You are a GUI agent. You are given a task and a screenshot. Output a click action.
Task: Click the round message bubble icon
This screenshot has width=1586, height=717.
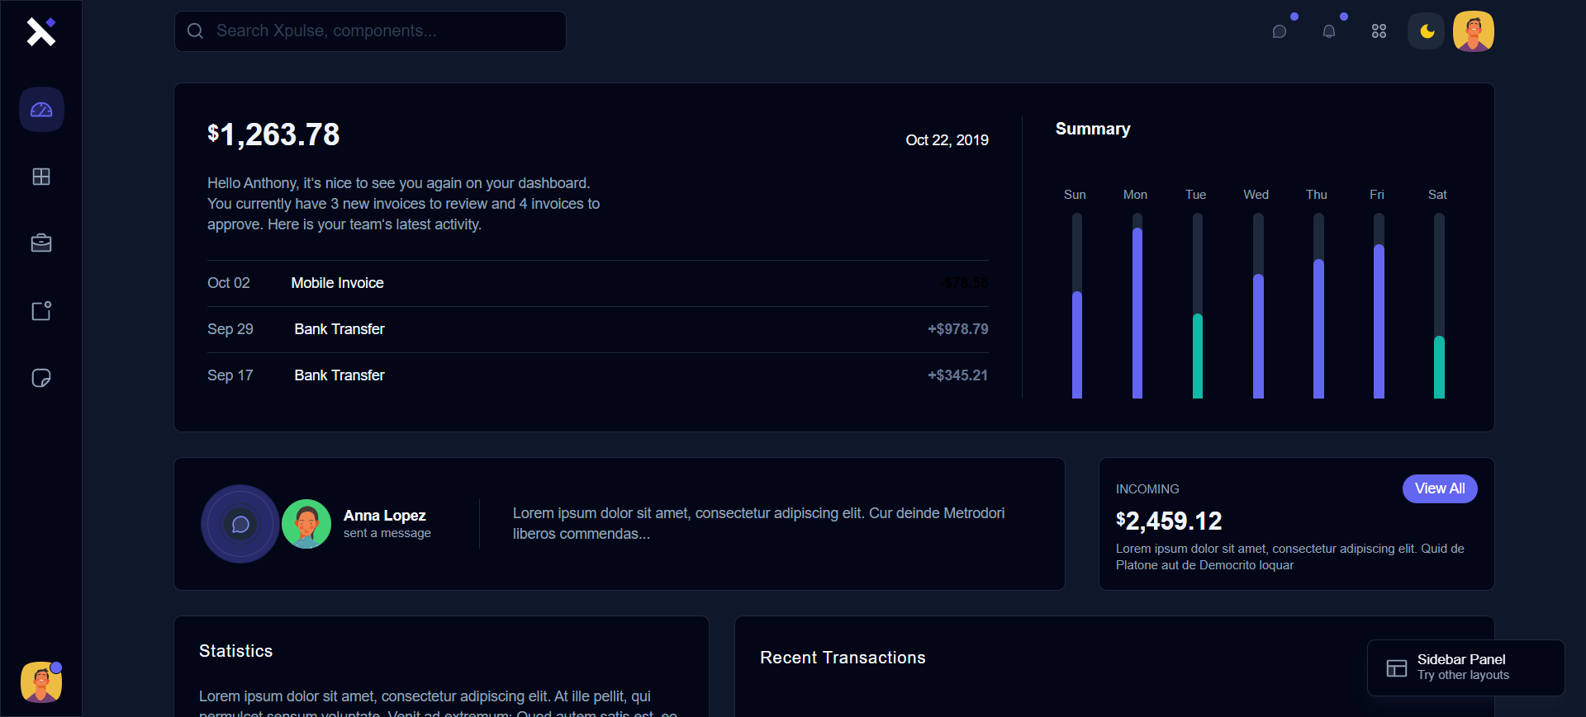(240, 524)
